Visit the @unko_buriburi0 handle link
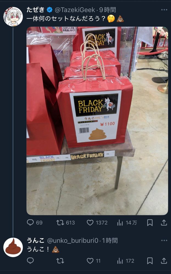 (73, 241)
